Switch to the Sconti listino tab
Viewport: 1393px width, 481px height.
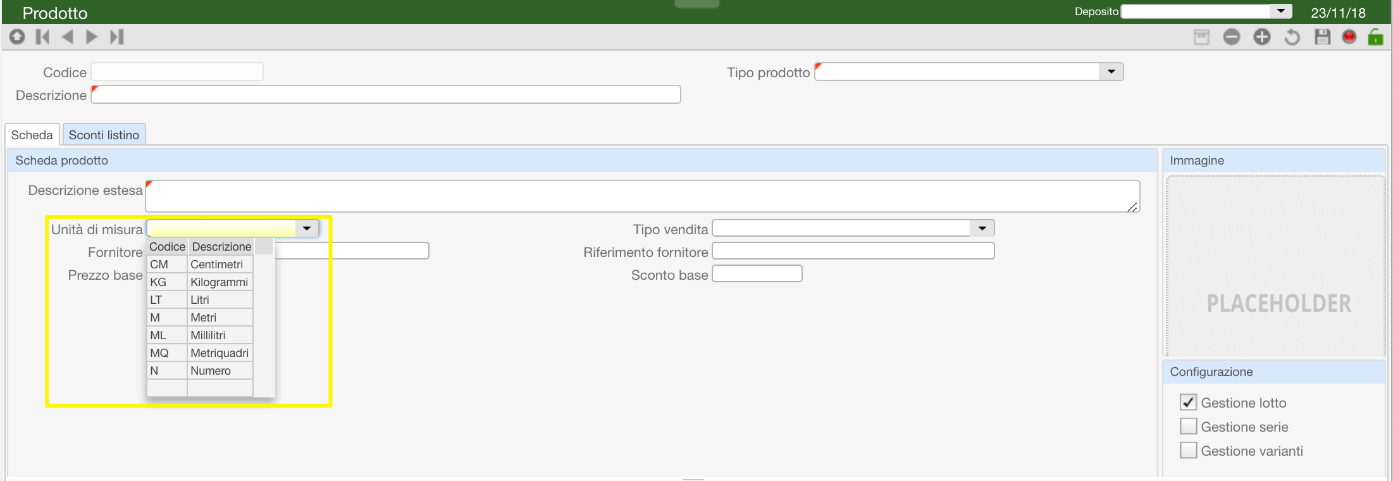point(104,135)
